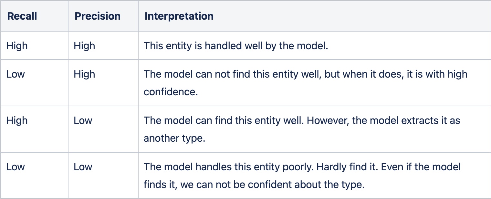Click the Interpretation column header

pyautogui.click(x=179, y=16)
